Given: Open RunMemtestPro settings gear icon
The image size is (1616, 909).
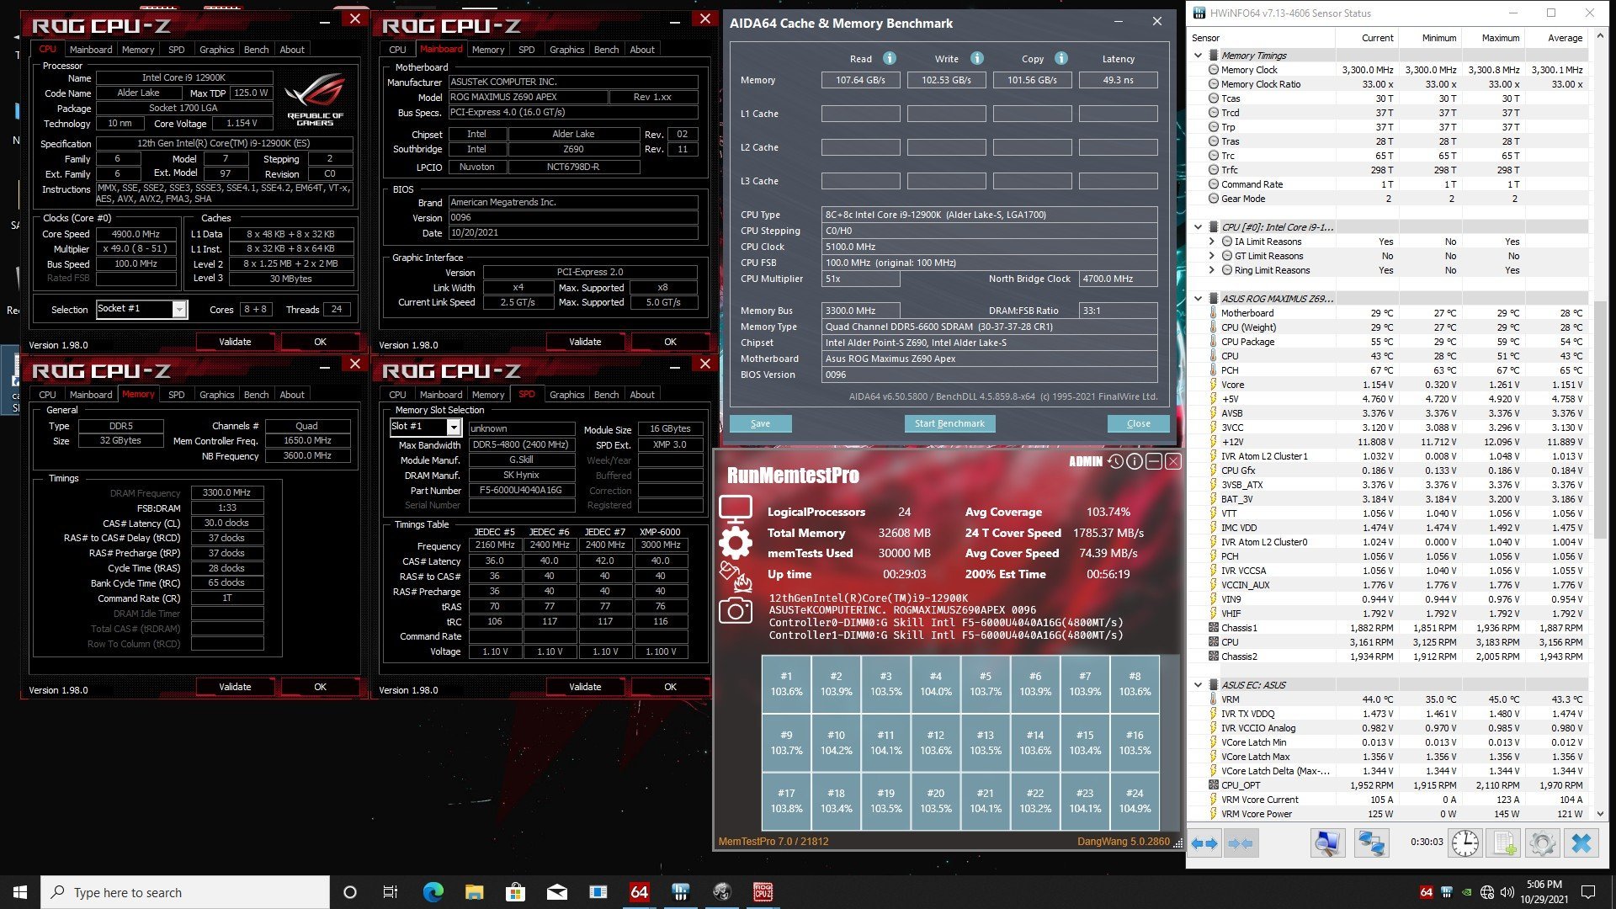Looking at the screenshot, I should (735, 544).
